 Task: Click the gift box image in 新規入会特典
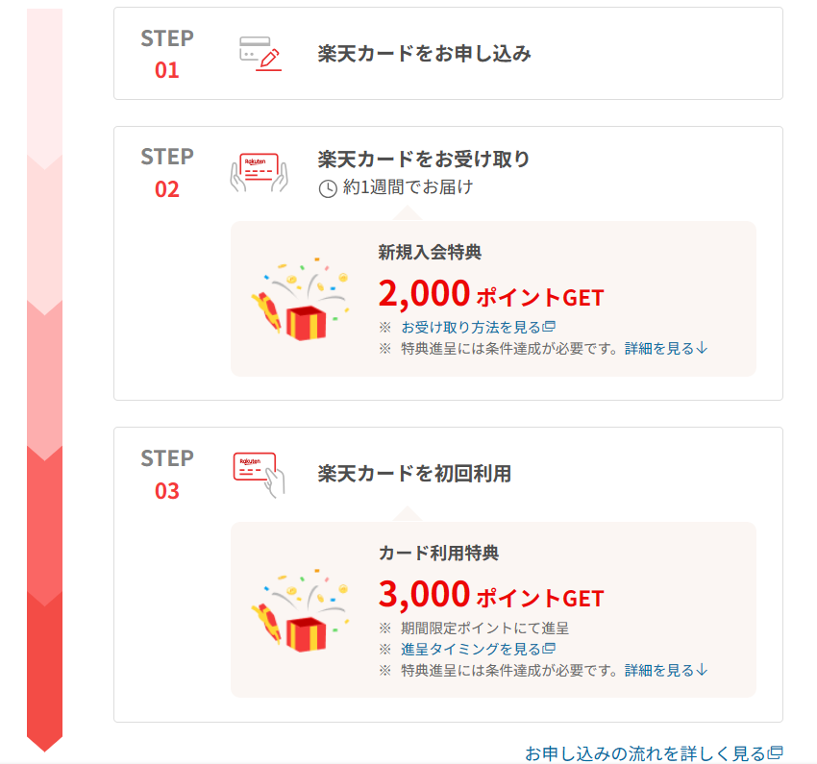point(300,299)
